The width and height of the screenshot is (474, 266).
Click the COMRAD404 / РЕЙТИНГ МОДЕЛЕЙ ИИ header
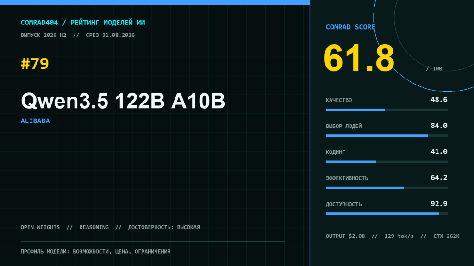(x=83, y=23)
